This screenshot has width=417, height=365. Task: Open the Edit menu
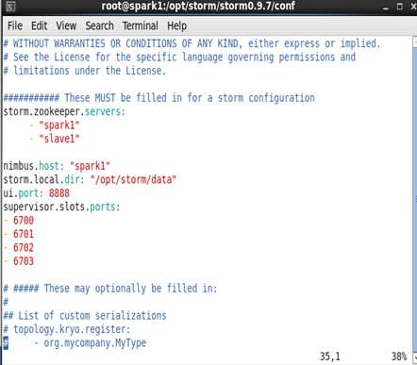[x=39, y=25]
